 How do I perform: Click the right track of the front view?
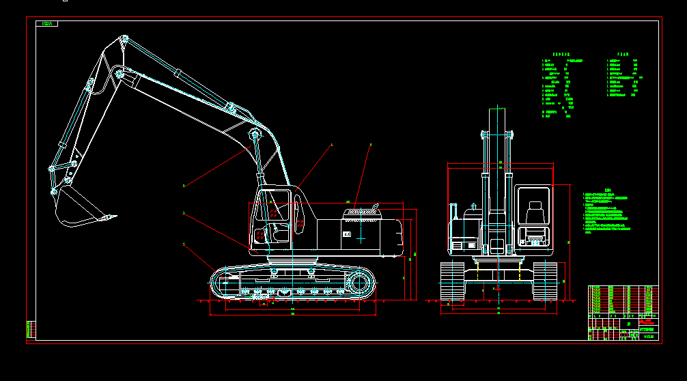coord(545,281)
